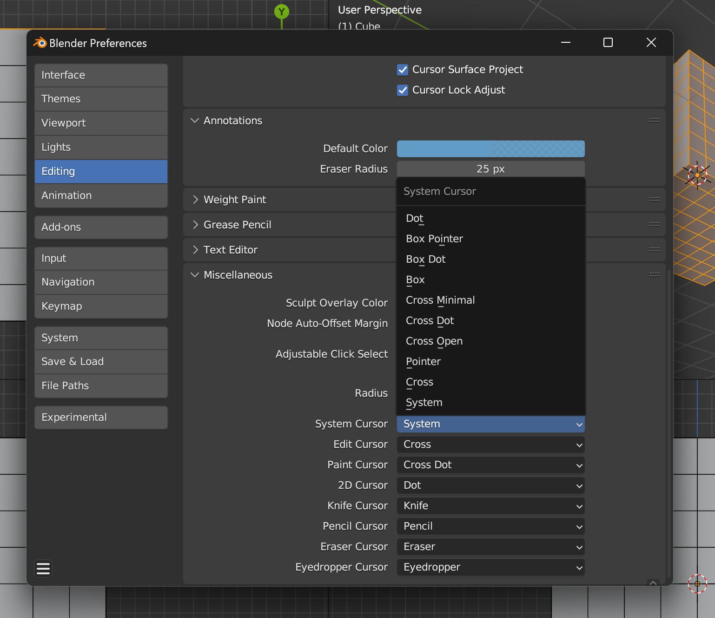Click the annotation Default Color swatch
Screen dimensions: 715x618
point(490,149)
